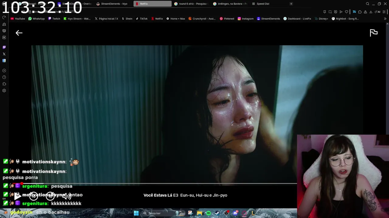The width and height of the screenshot is (389, 218).
Task: Adjust the Netflix volume speaker icon
Action: point(67,196)
